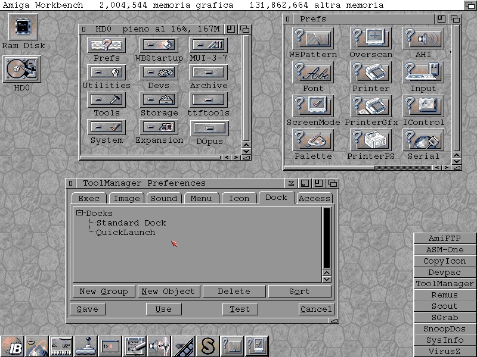Launch SnoopDos from the dock list
This screenshot has height=357, width=477.
pyautogui.click(x=444, y=329)
